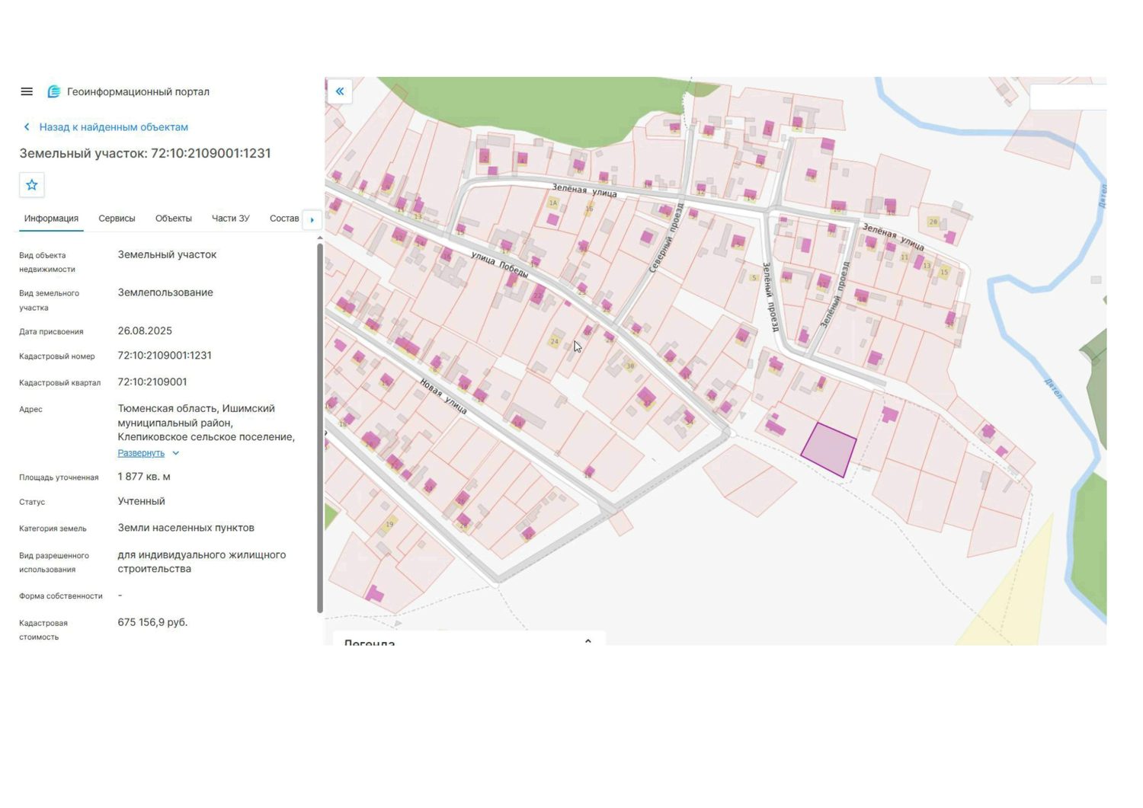Screen dimensions: 1143x808
Task: Select the Части ЗУ tab
Action: pos(231,219)
